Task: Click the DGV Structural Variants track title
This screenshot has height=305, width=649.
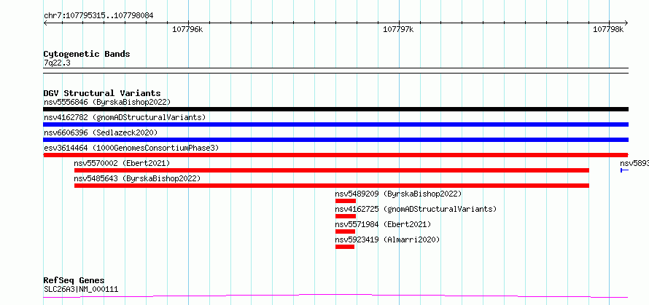Action: coord(102,93)
